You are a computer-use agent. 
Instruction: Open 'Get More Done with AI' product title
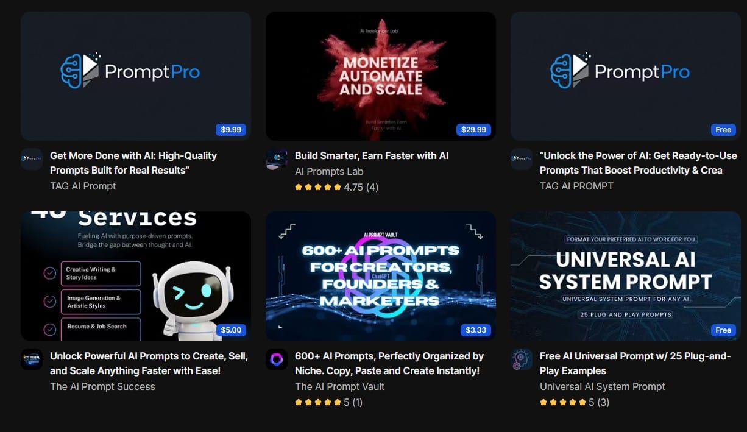point(133,163)
